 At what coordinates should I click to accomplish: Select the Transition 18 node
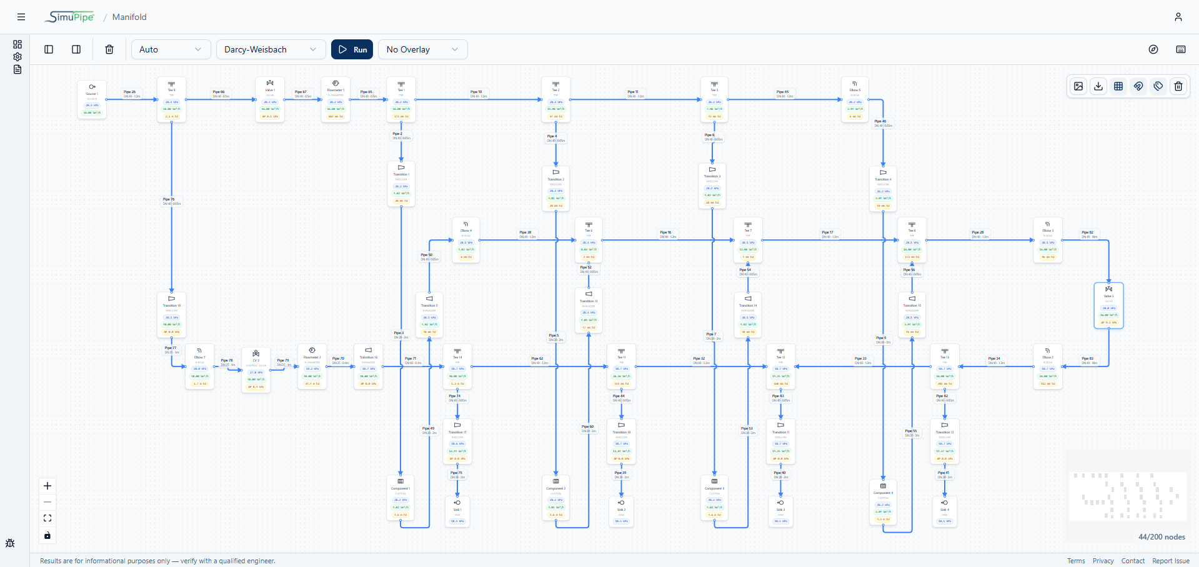click(171, 315)
